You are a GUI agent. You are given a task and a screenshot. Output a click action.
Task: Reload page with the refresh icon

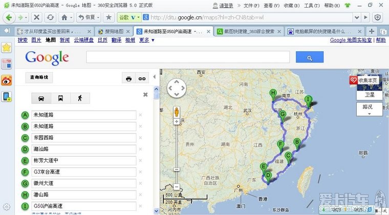(x=50, y=17)
